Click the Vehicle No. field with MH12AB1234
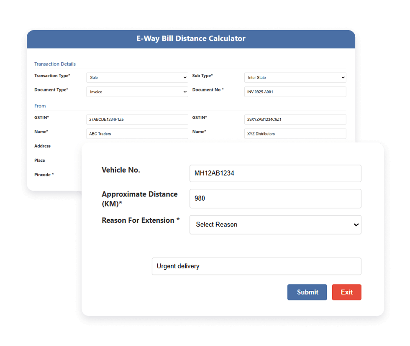 (x=275, y=173)
